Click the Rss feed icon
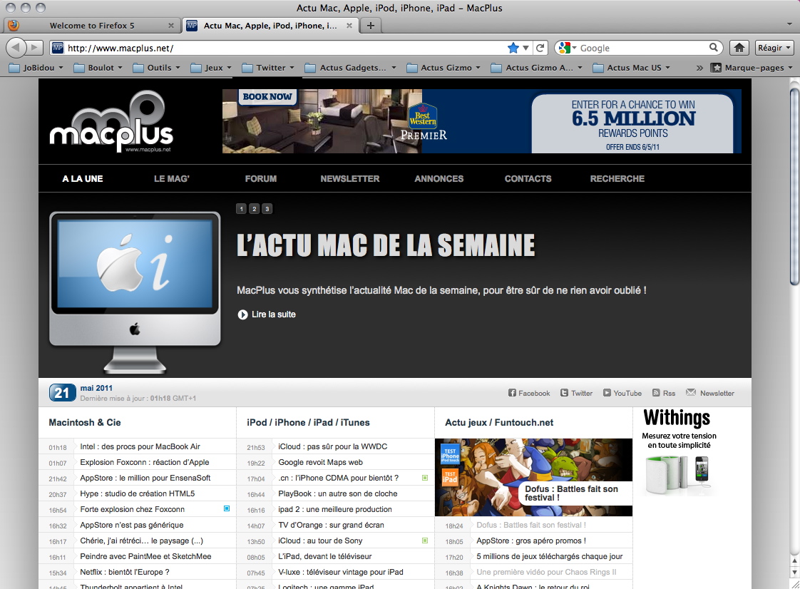Viewport: 800px width, 589px height. click(x=656, y=393)
